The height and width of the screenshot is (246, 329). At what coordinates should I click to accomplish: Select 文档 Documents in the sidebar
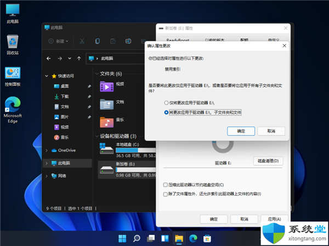(x=64, y=107)
